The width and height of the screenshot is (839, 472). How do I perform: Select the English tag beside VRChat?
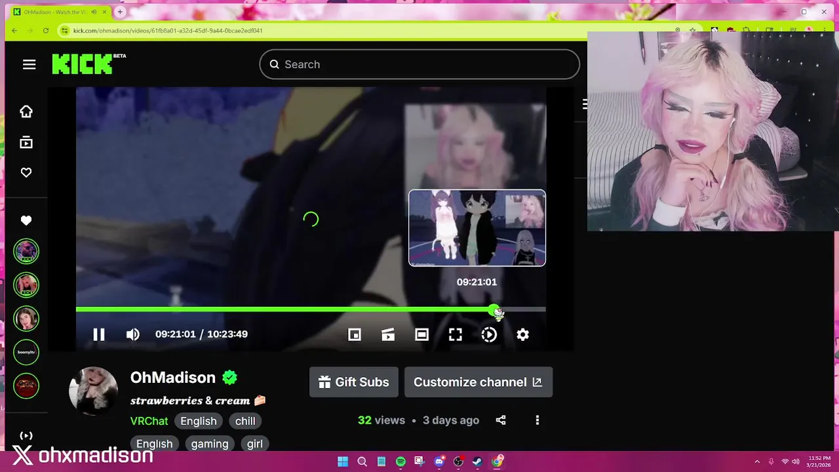click(x=199, y=421)
